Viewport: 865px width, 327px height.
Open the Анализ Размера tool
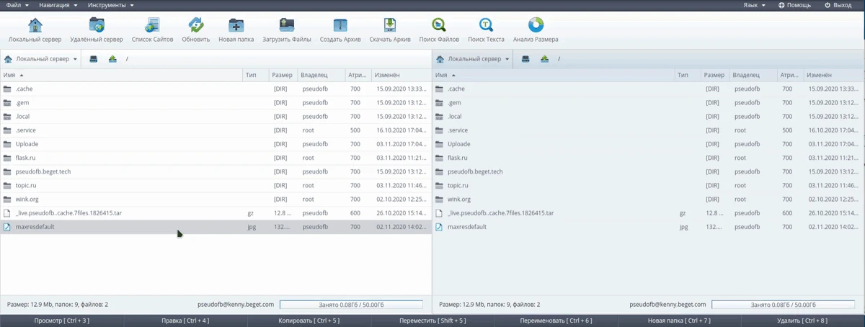536,27
